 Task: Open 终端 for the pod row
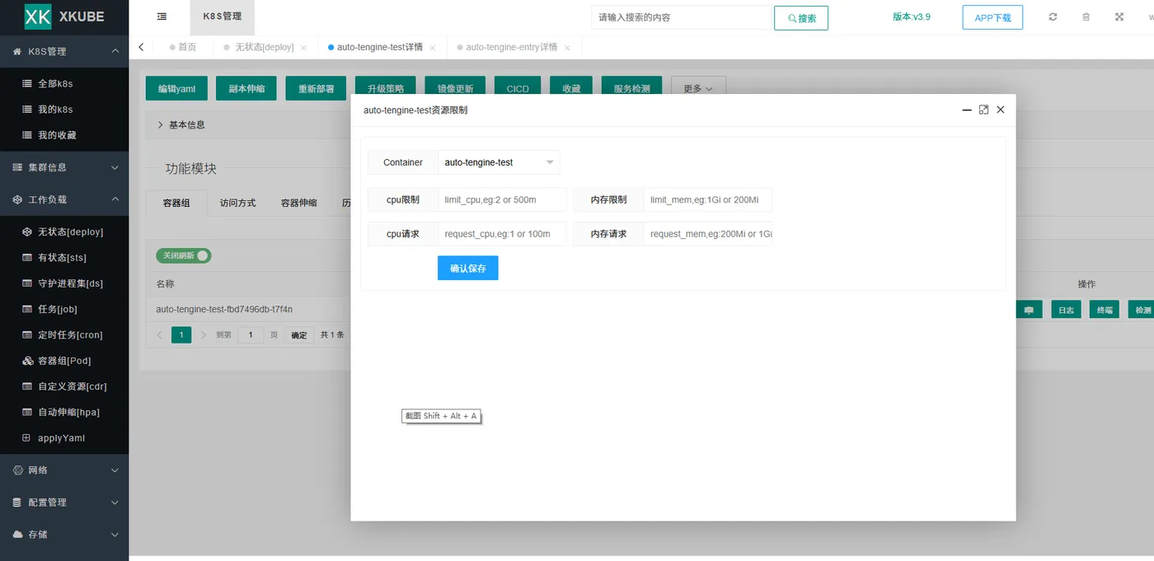1105,310
